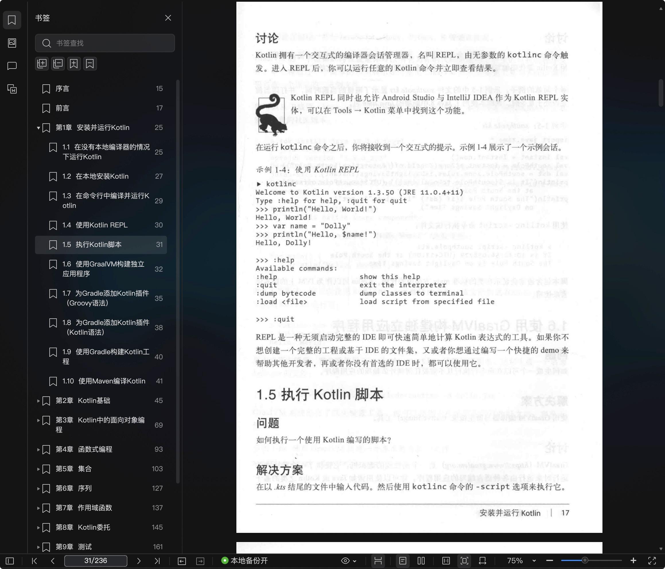Click page number 103 for 第5章 集合
The height and width of the screenshot is (569, 665).
coord(157,469)
